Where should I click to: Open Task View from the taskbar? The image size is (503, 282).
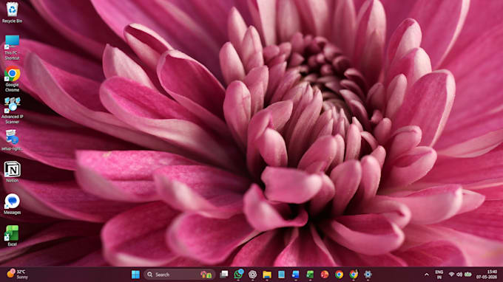[224, 275]
